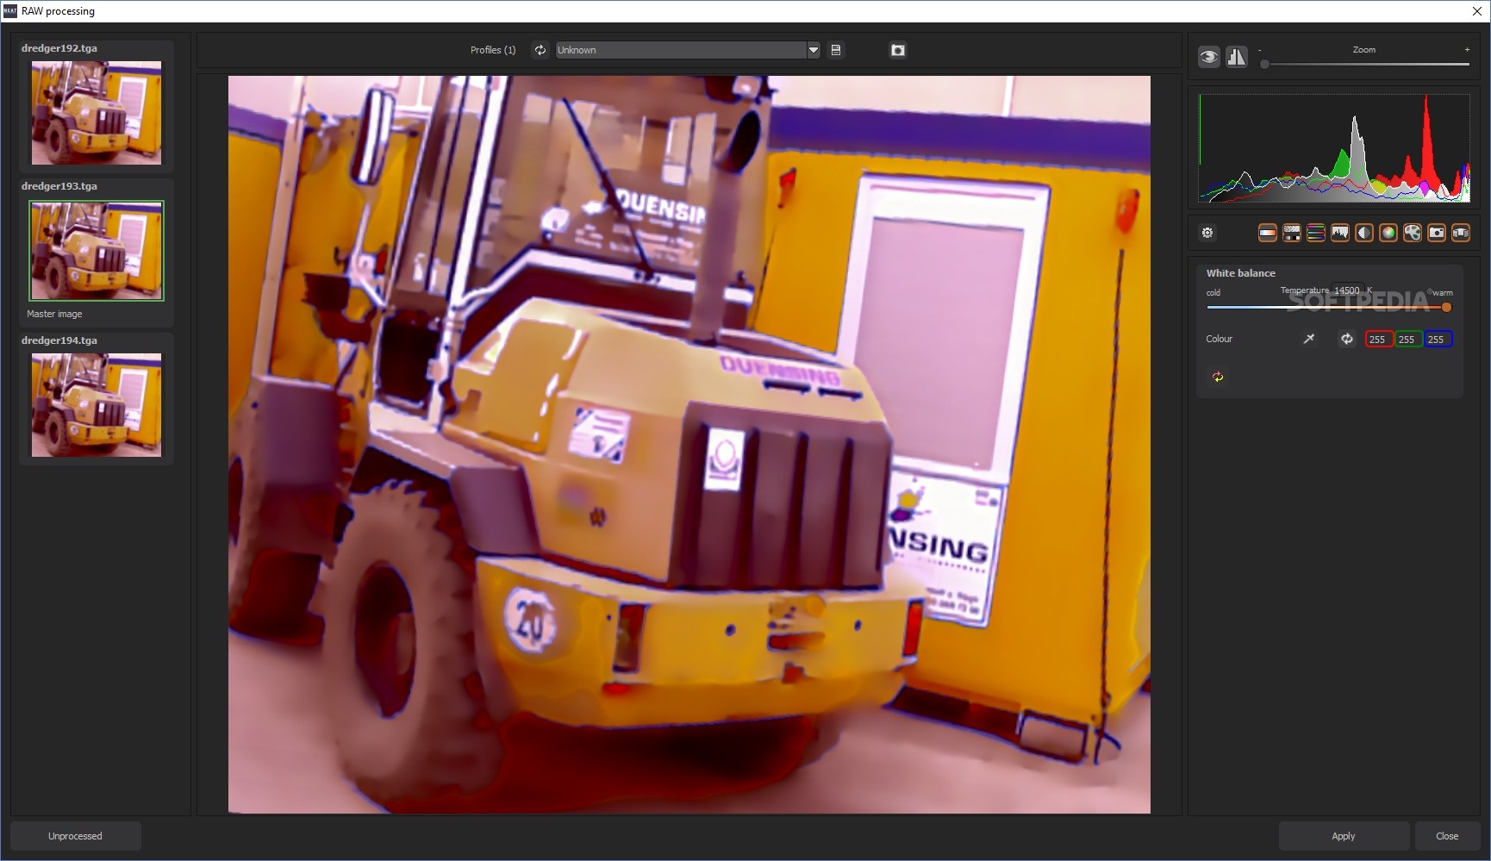
Task: Open the noise and grain panel icon
Action: (1292, 233)
